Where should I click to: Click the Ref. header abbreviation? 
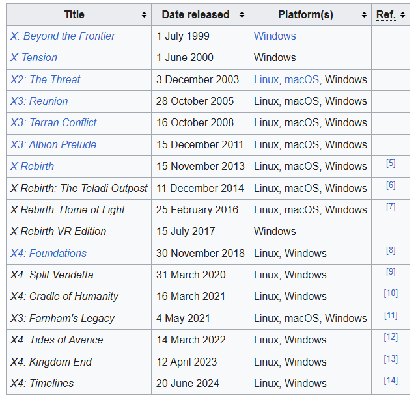click(385, 15)
